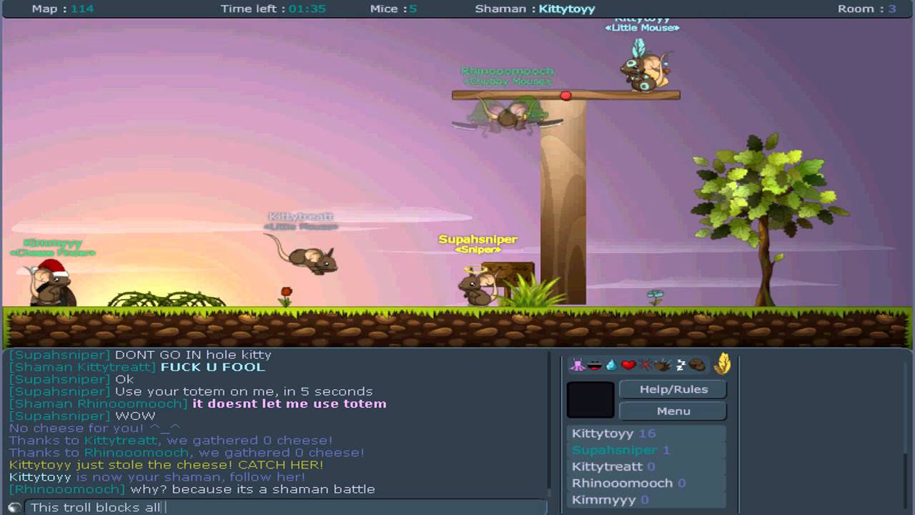915x515 pixels.
Task: Click the [Shaman Rhinooomooch] chat name
Action: click(99, 403)
